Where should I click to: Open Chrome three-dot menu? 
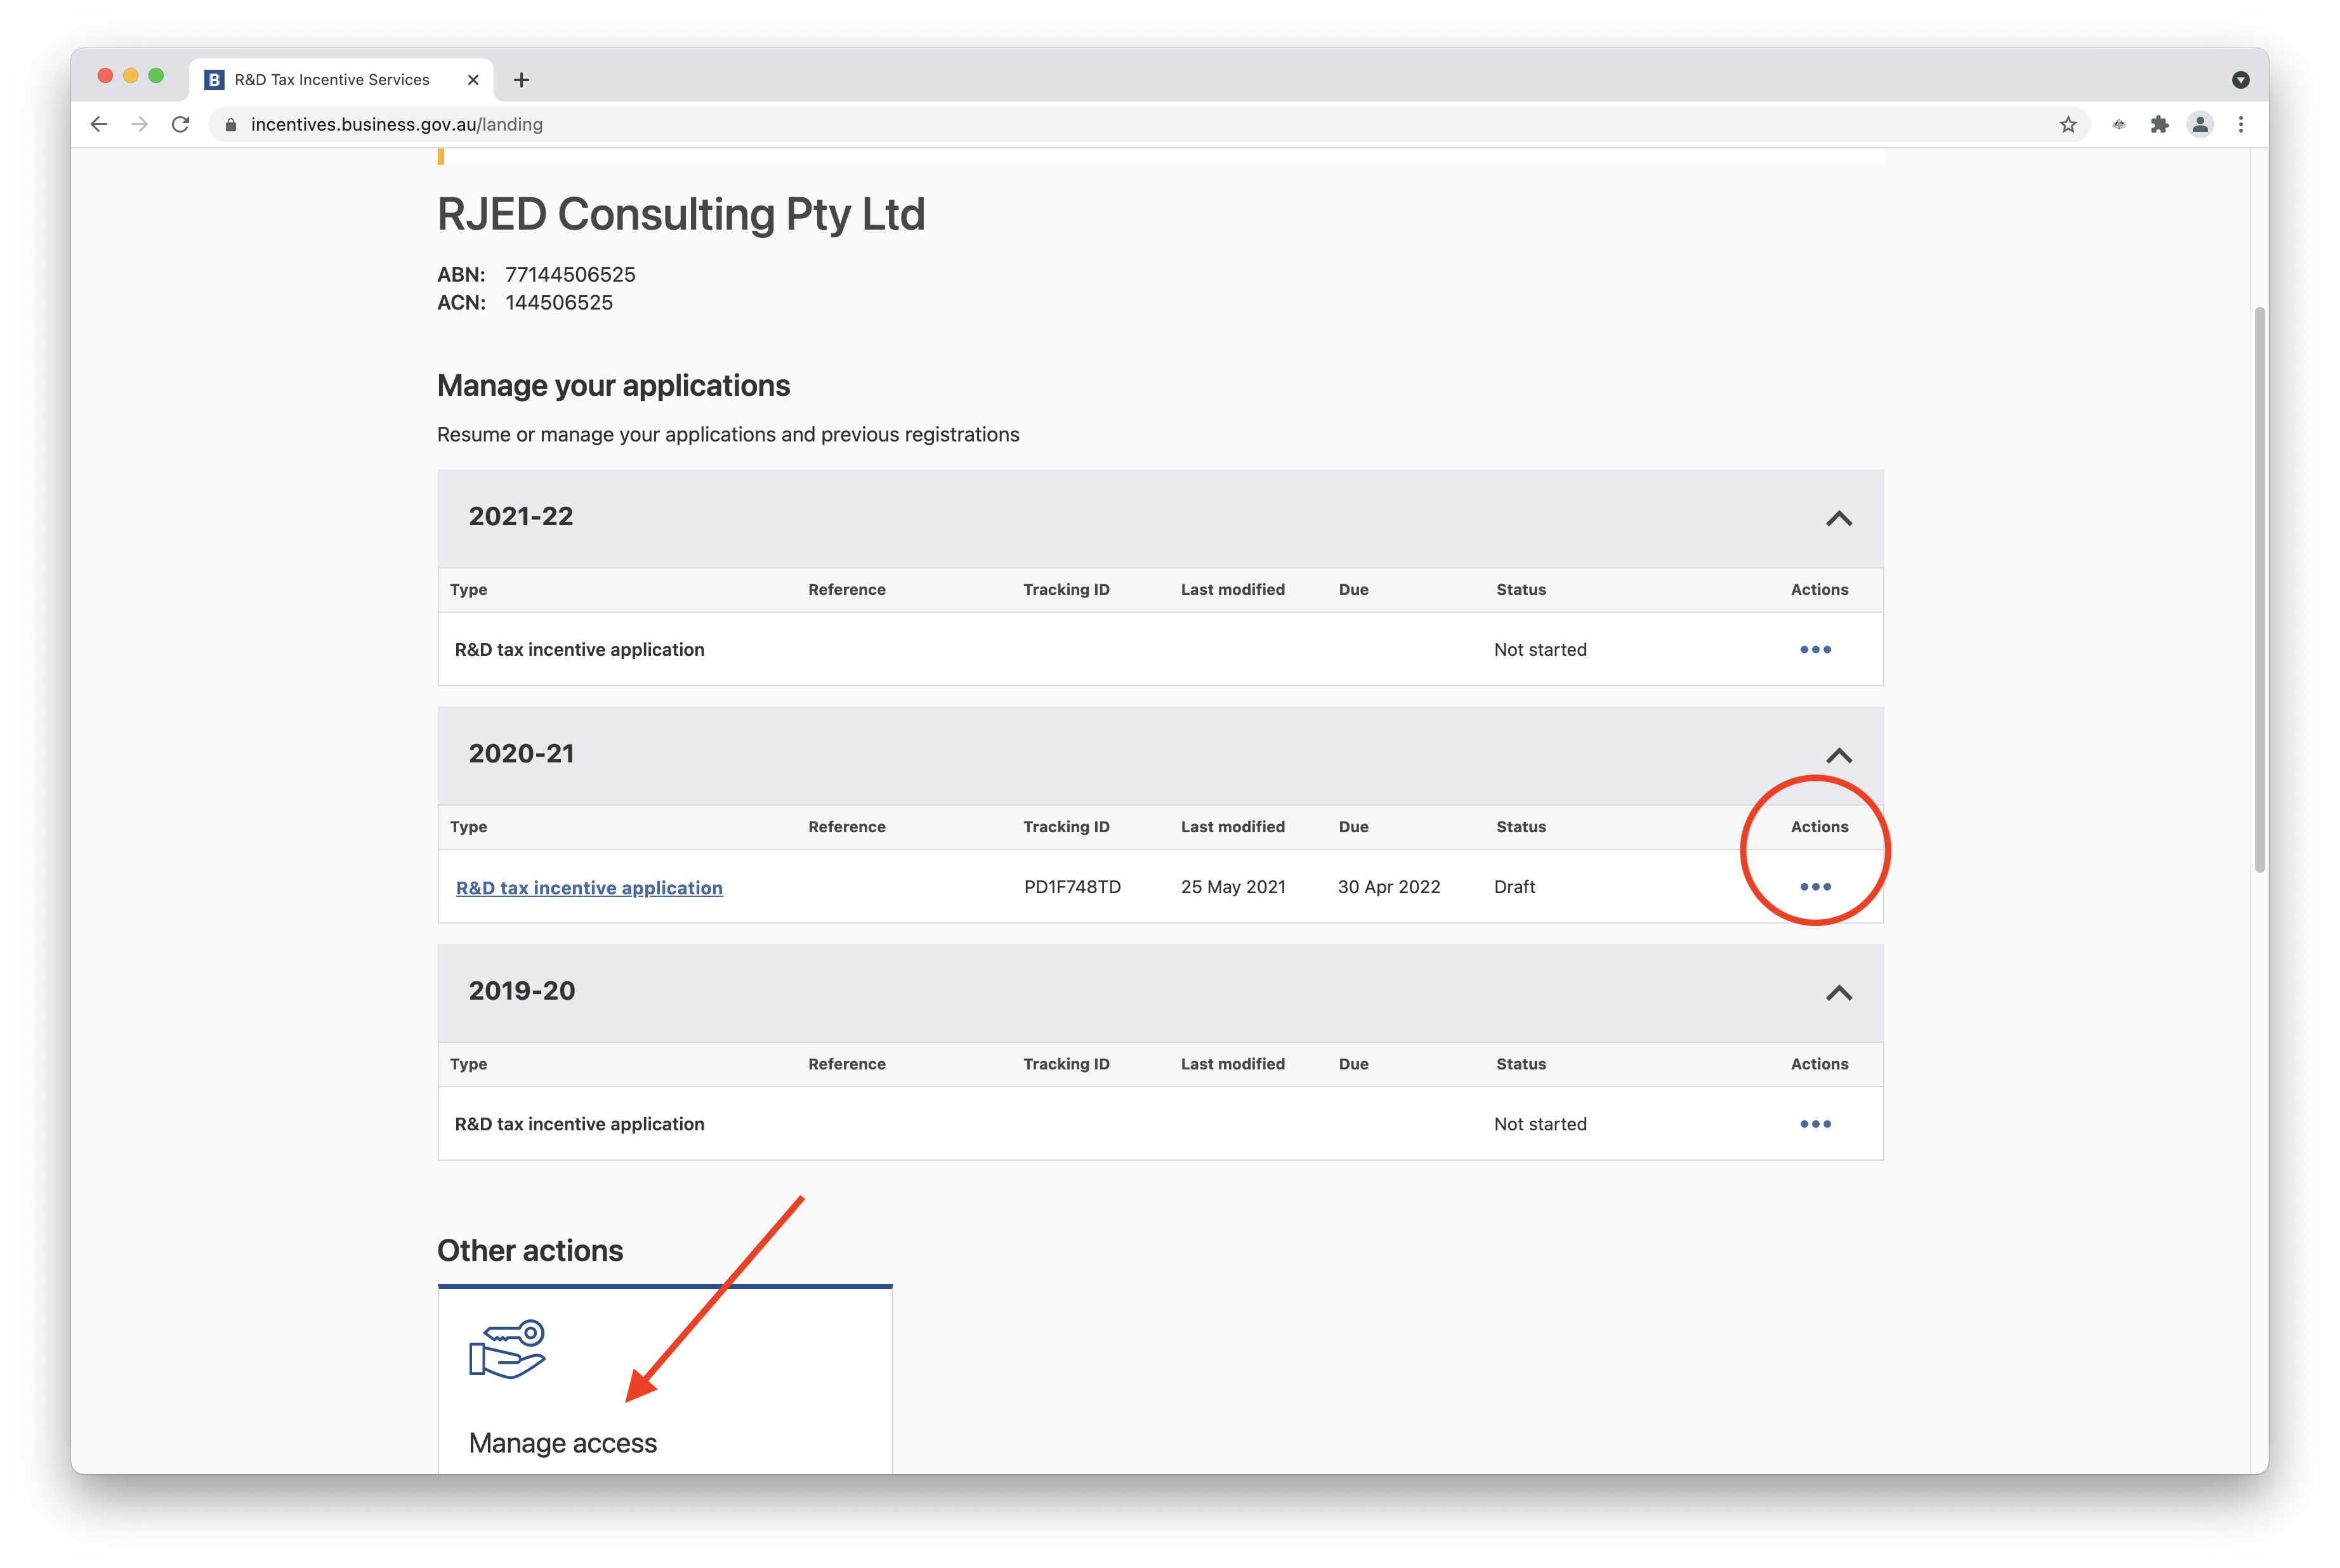click(x=2241, y=125)
